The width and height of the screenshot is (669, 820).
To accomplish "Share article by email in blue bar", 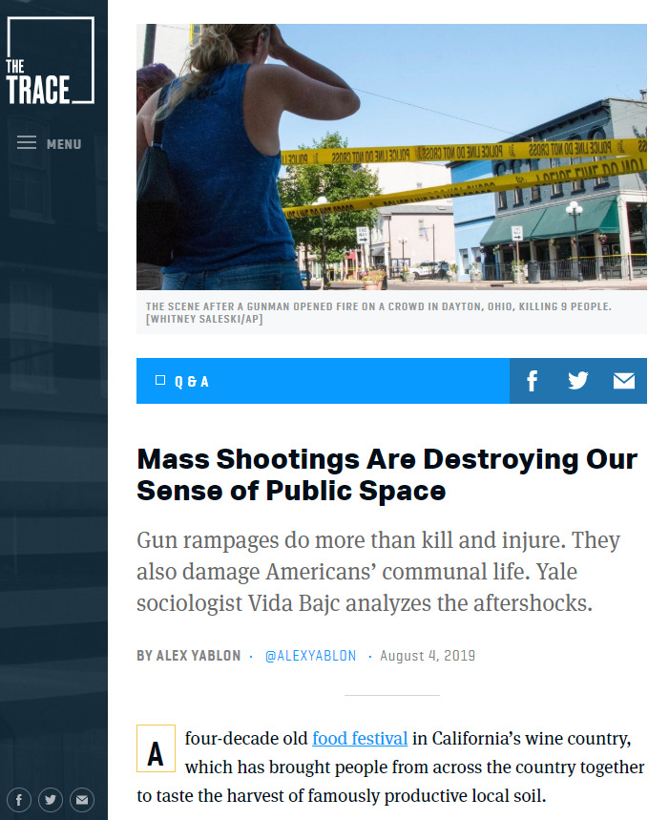I will pyautogui.click(x=624, y=381).
